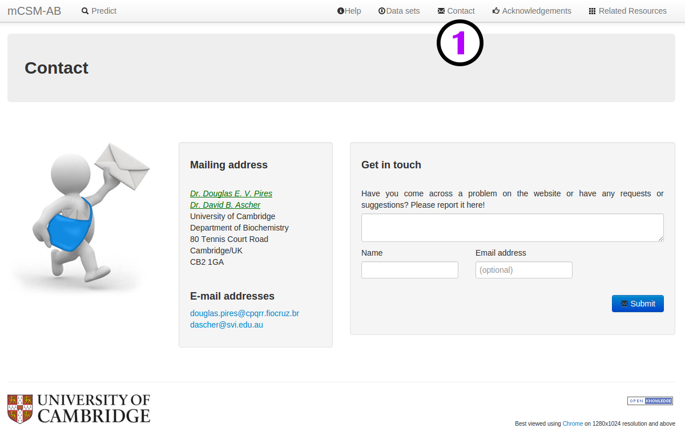This screenshot has width=685, height=432.
Task: Open the Help page
Action: [349, 11]
